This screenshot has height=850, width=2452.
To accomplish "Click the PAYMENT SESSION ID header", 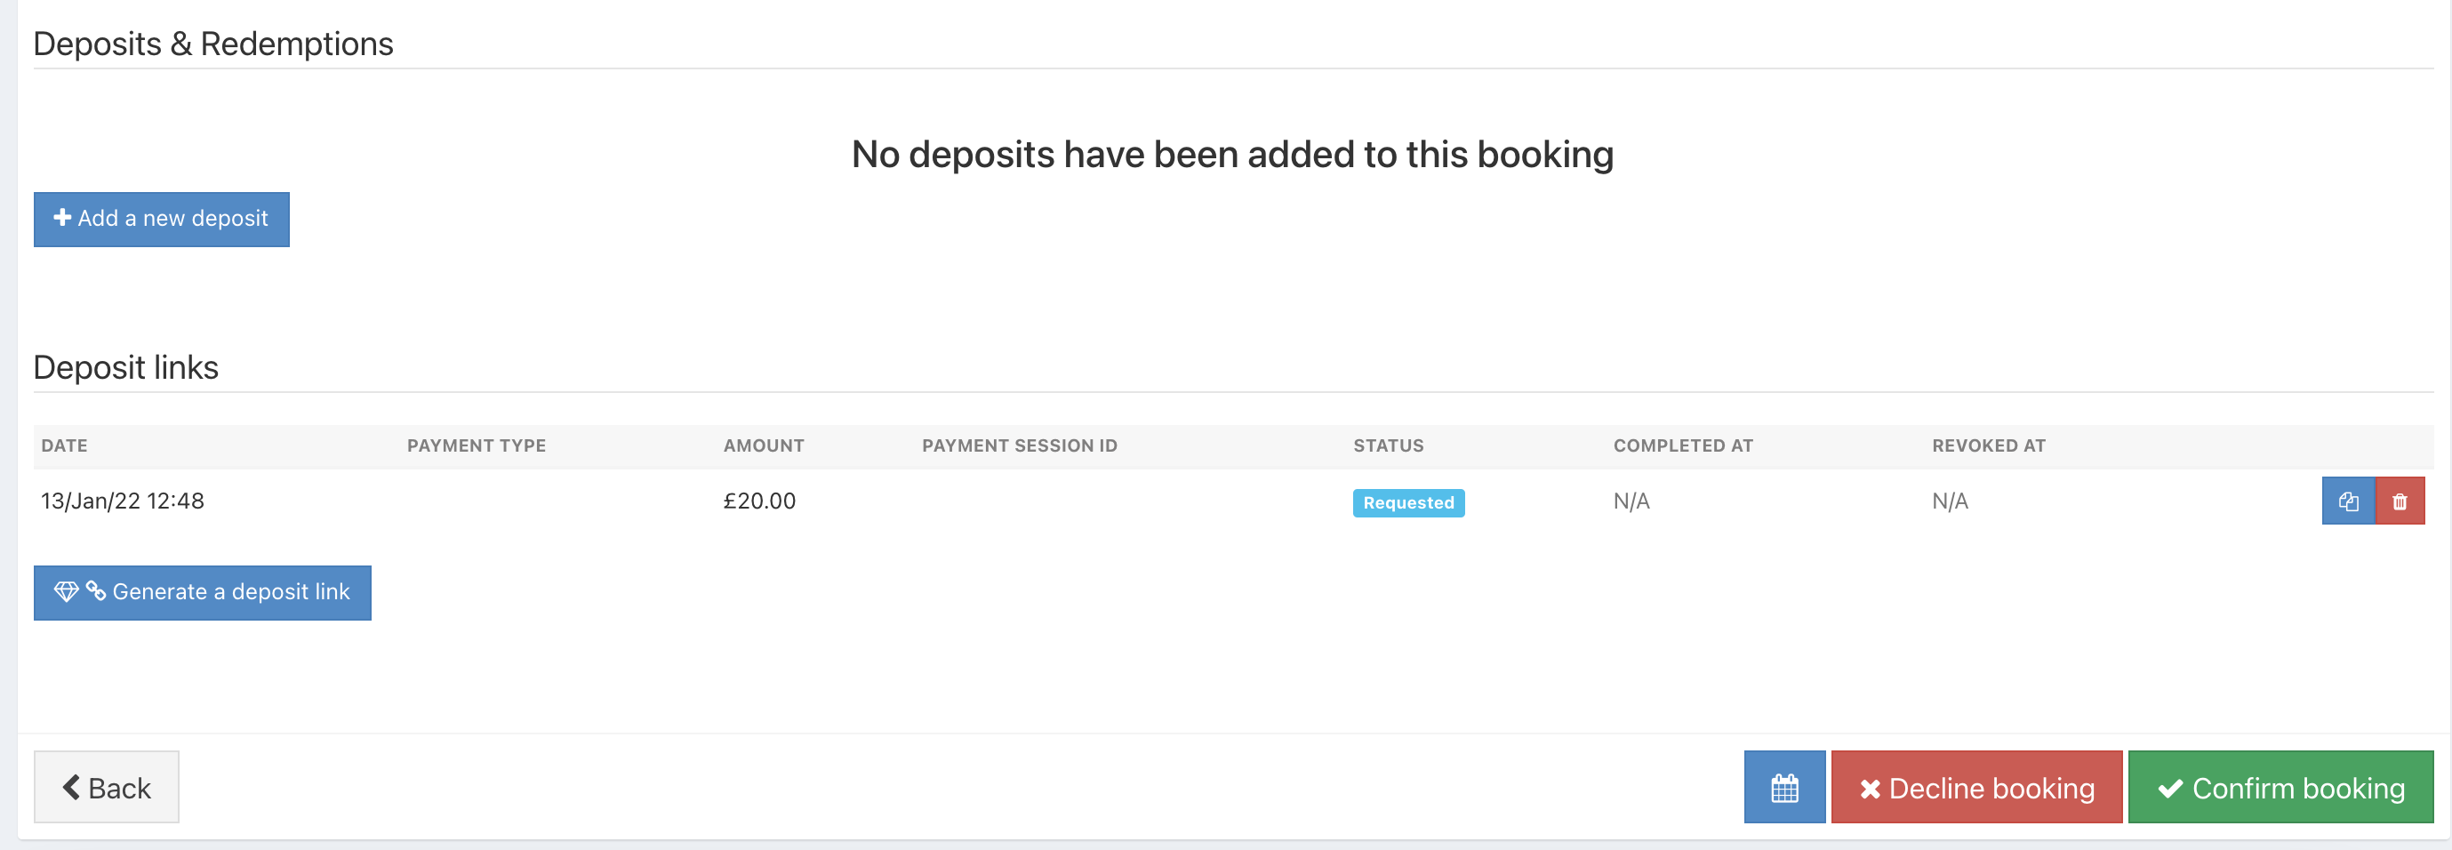I will tap(1020, 445).
